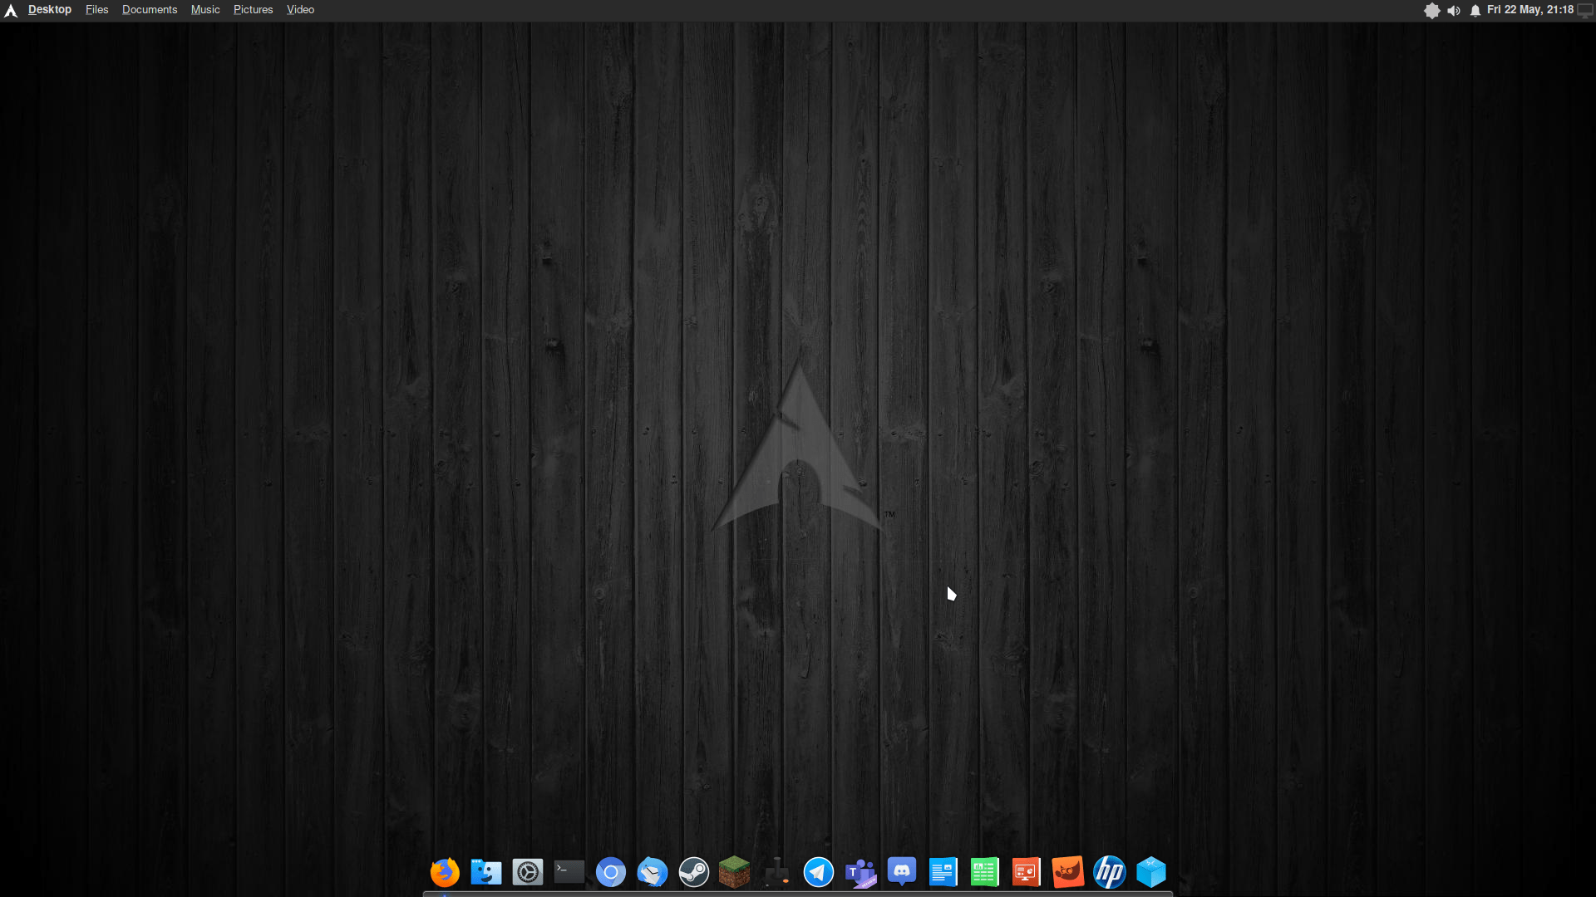
Task: Launch Steam from the dock
Action: pyautogui.click(x=694, y=872)
